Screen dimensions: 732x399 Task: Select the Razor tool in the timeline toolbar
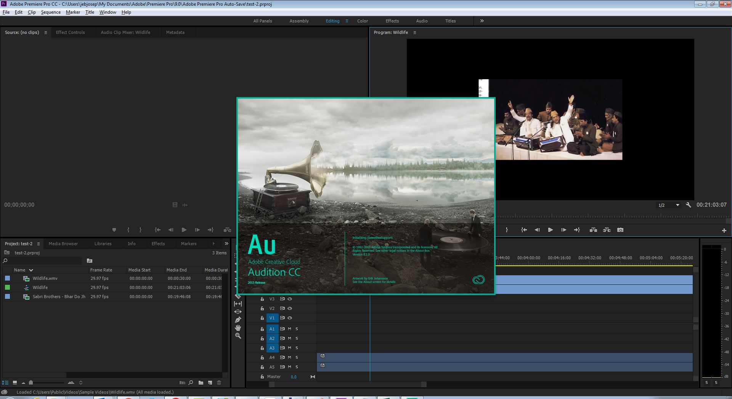point(238,296)
